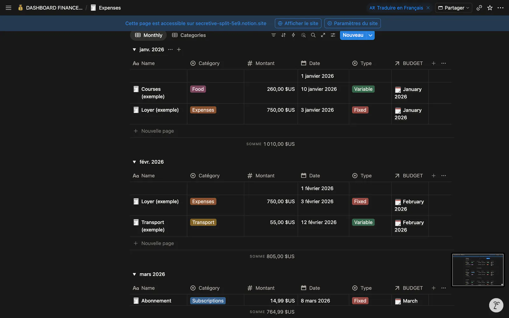The image size is (509, 318).
Task: Add a property in févr. 2026 table header
Action: [x=434, y=176]
